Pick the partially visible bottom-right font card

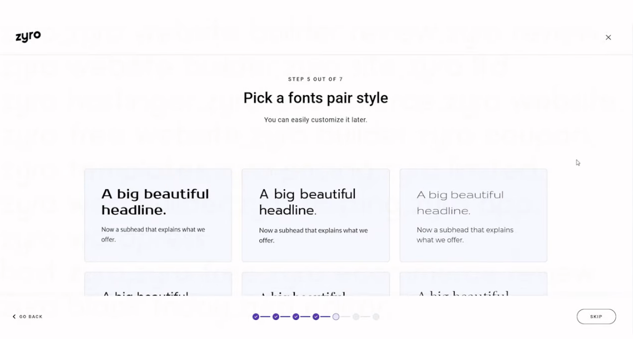pyautogui.click(x=473, y=284)
